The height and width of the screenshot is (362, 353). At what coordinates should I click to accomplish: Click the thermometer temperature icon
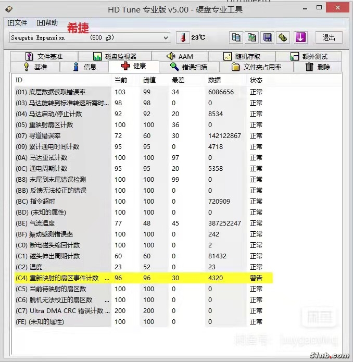point(183,38)
